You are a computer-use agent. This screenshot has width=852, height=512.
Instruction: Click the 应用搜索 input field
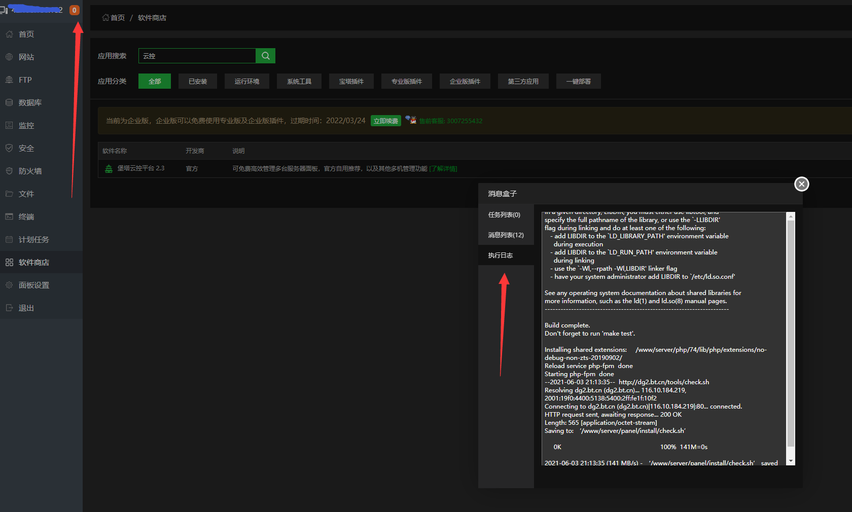pyautogui.click(x=197, y=56)
